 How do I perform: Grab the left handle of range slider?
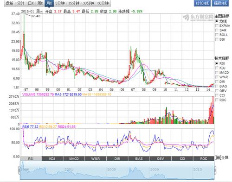click(19, 170)
